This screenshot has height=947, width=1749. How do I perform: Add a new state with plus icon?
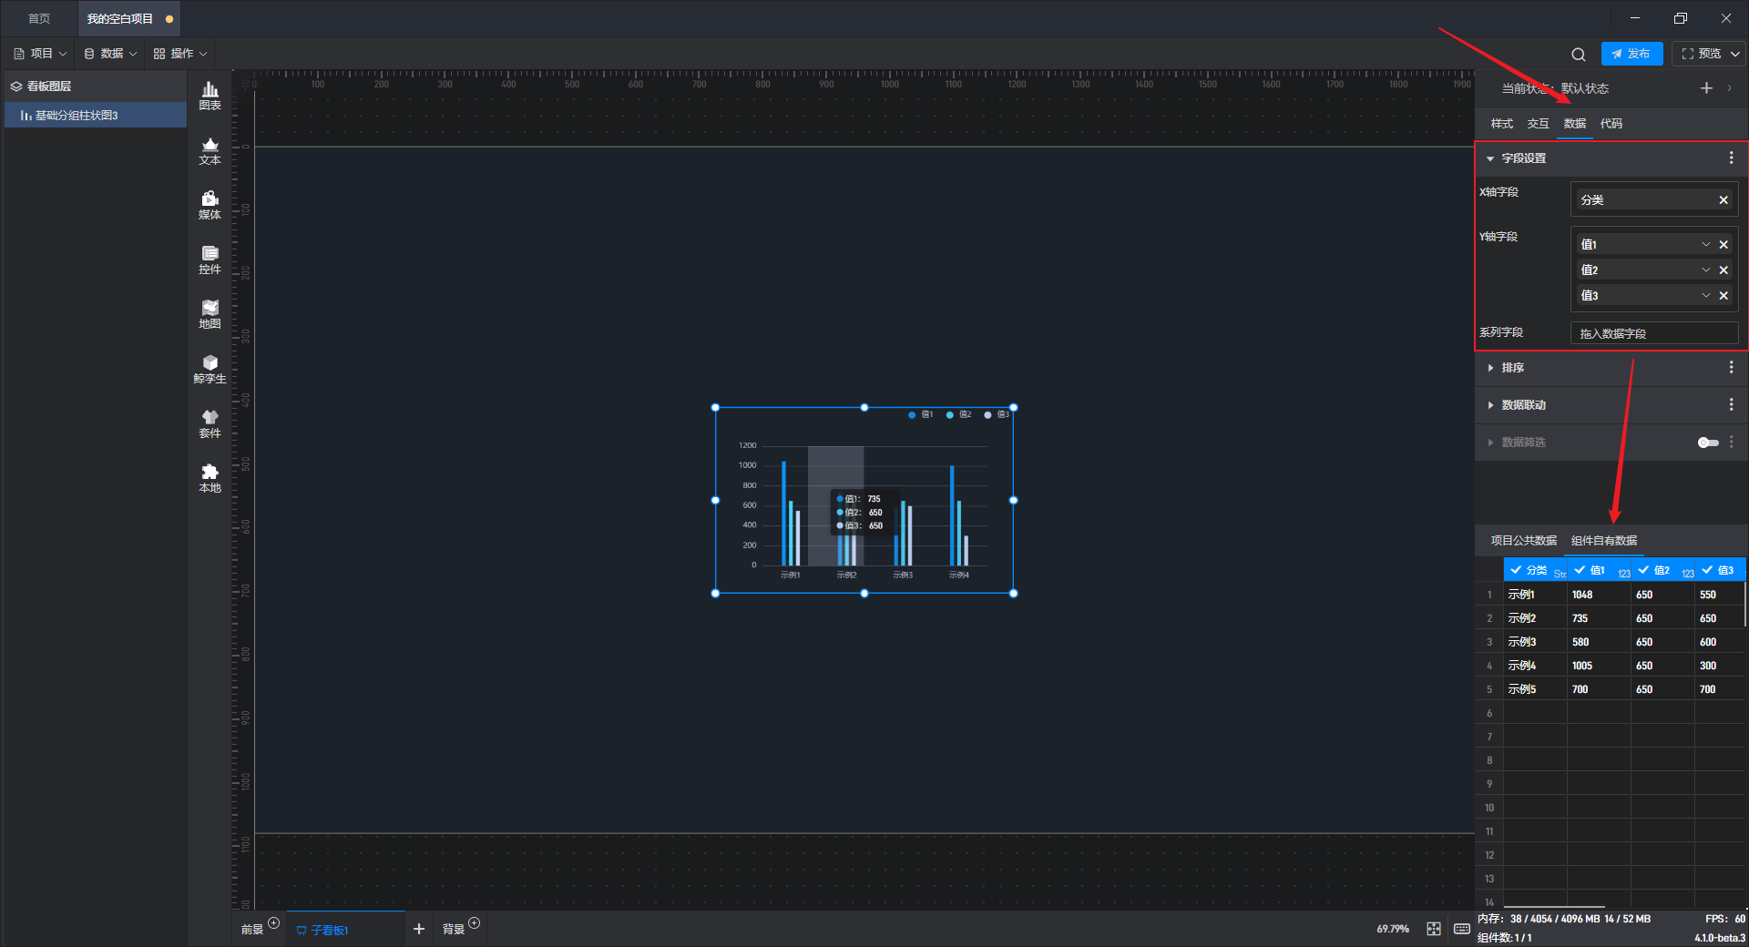[x=1706, y=88]
